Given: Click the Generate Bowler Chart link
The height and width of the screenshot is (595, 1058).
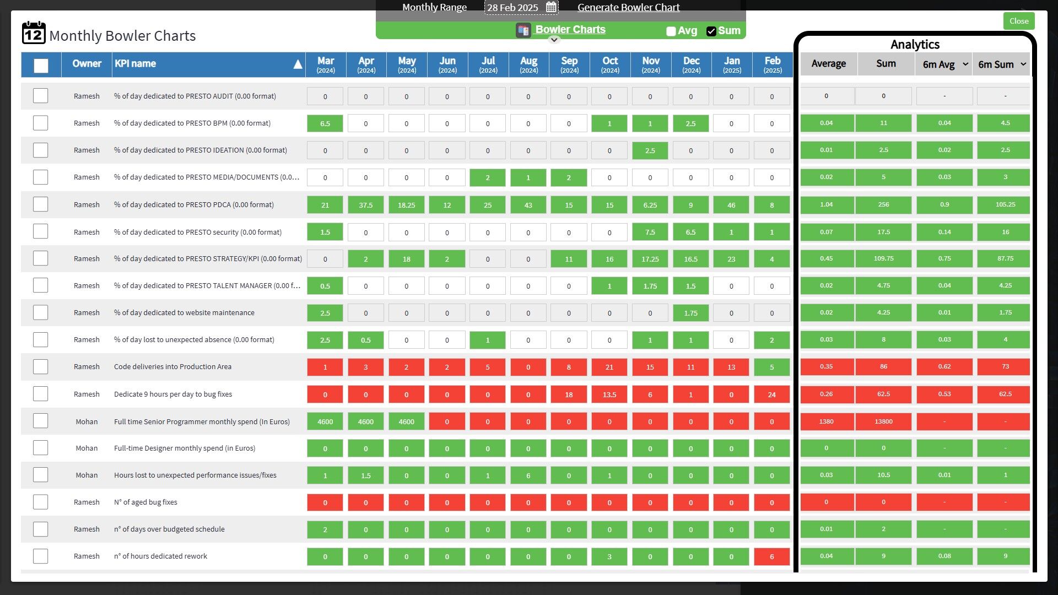Looking at the screenshot, I should click(x=628, y=7).
